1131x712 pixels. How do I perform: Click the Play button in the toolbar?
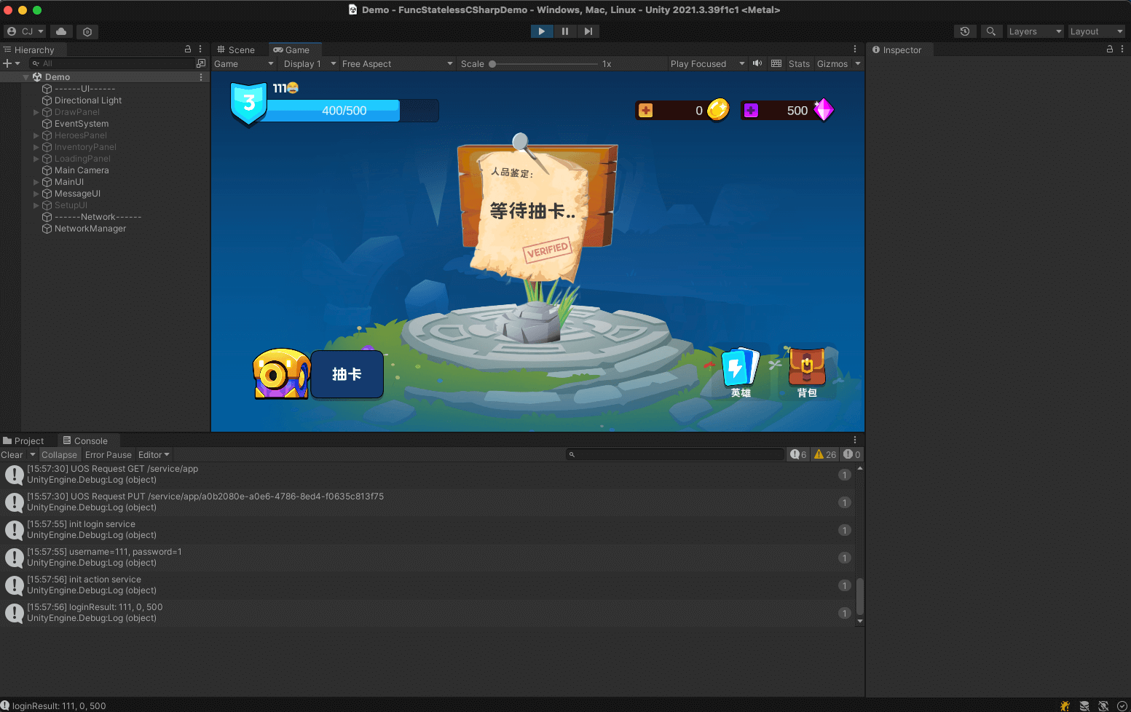(541, 31)
